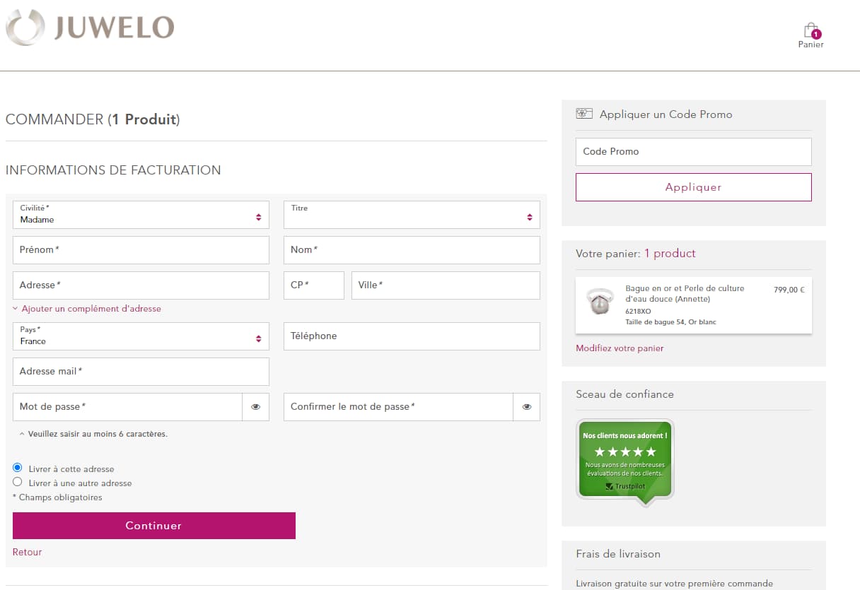The height and width of the screenshot is (590, 860).
Task: Expand Ajouter un complément d'adresse
Action: pos(91,309)
